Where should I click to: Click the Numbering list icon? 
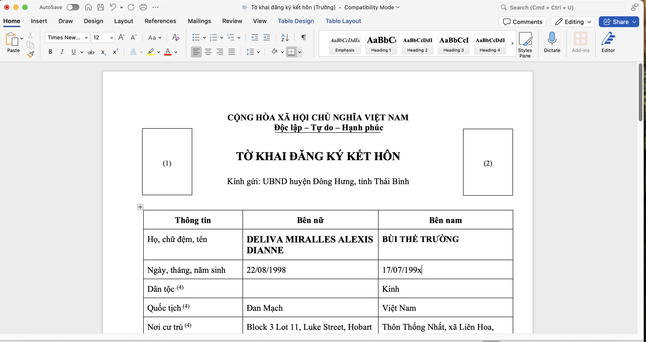tap(213, 38)
